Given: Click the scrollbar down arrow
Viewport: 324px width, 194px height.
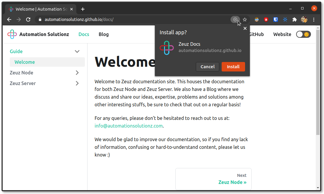Looking at the screenshot, I should pos(318,188).
